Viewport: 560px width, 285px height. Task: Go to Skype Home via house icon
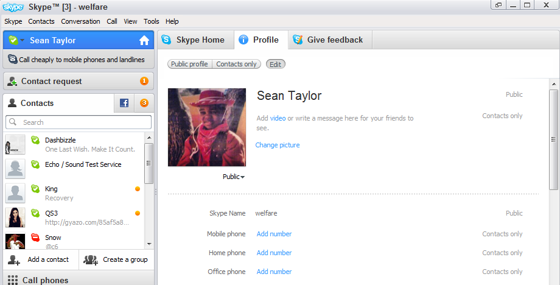point(144,40)
